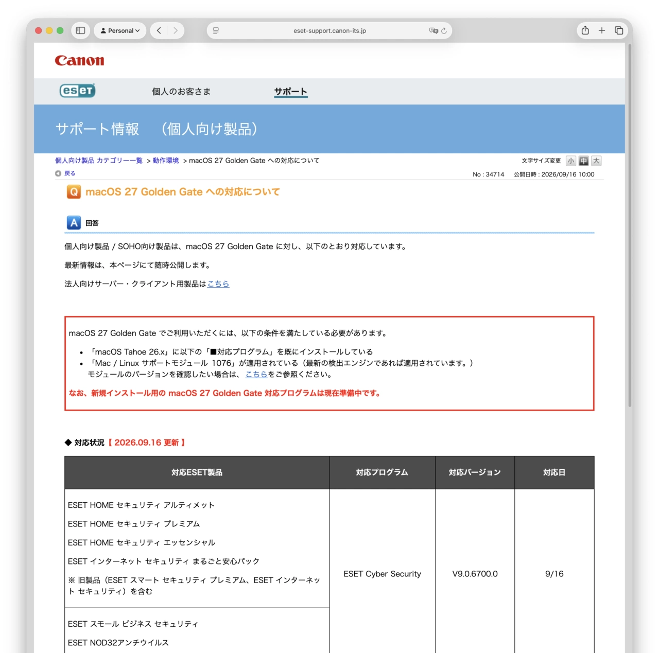
Task: Click the ※ 旧製品 note in the table
Action: point(194,586)
